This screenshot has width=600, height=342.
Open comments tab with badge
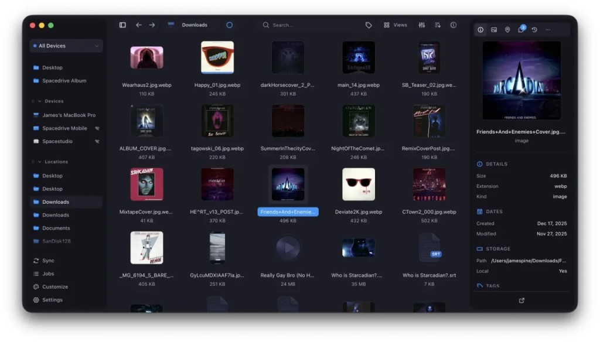coord(521,29)
